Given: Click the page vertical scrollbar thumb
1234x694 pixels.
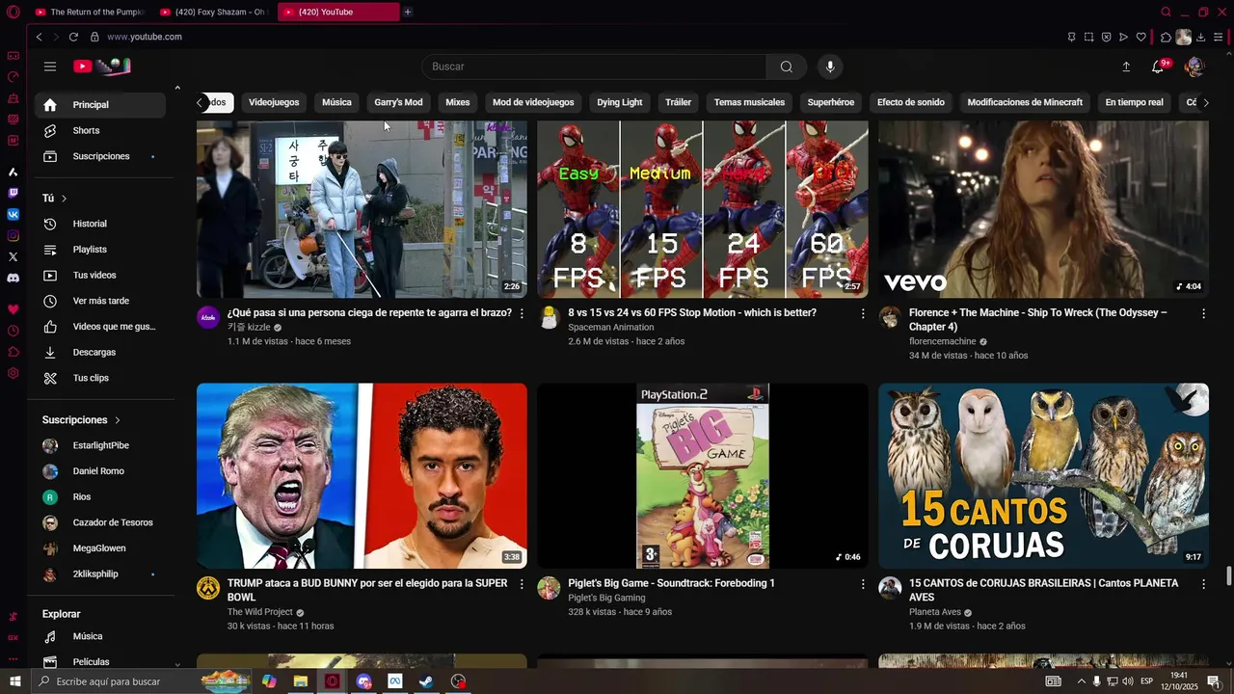Looking at the screenshot, I should pos(1228,575).
